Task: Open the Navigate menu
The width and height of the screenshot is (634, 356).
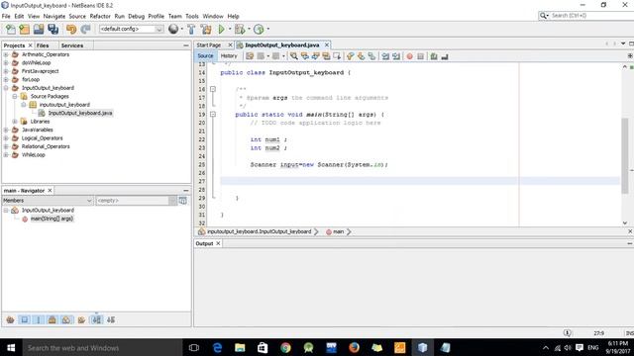Action: (54, 16)
